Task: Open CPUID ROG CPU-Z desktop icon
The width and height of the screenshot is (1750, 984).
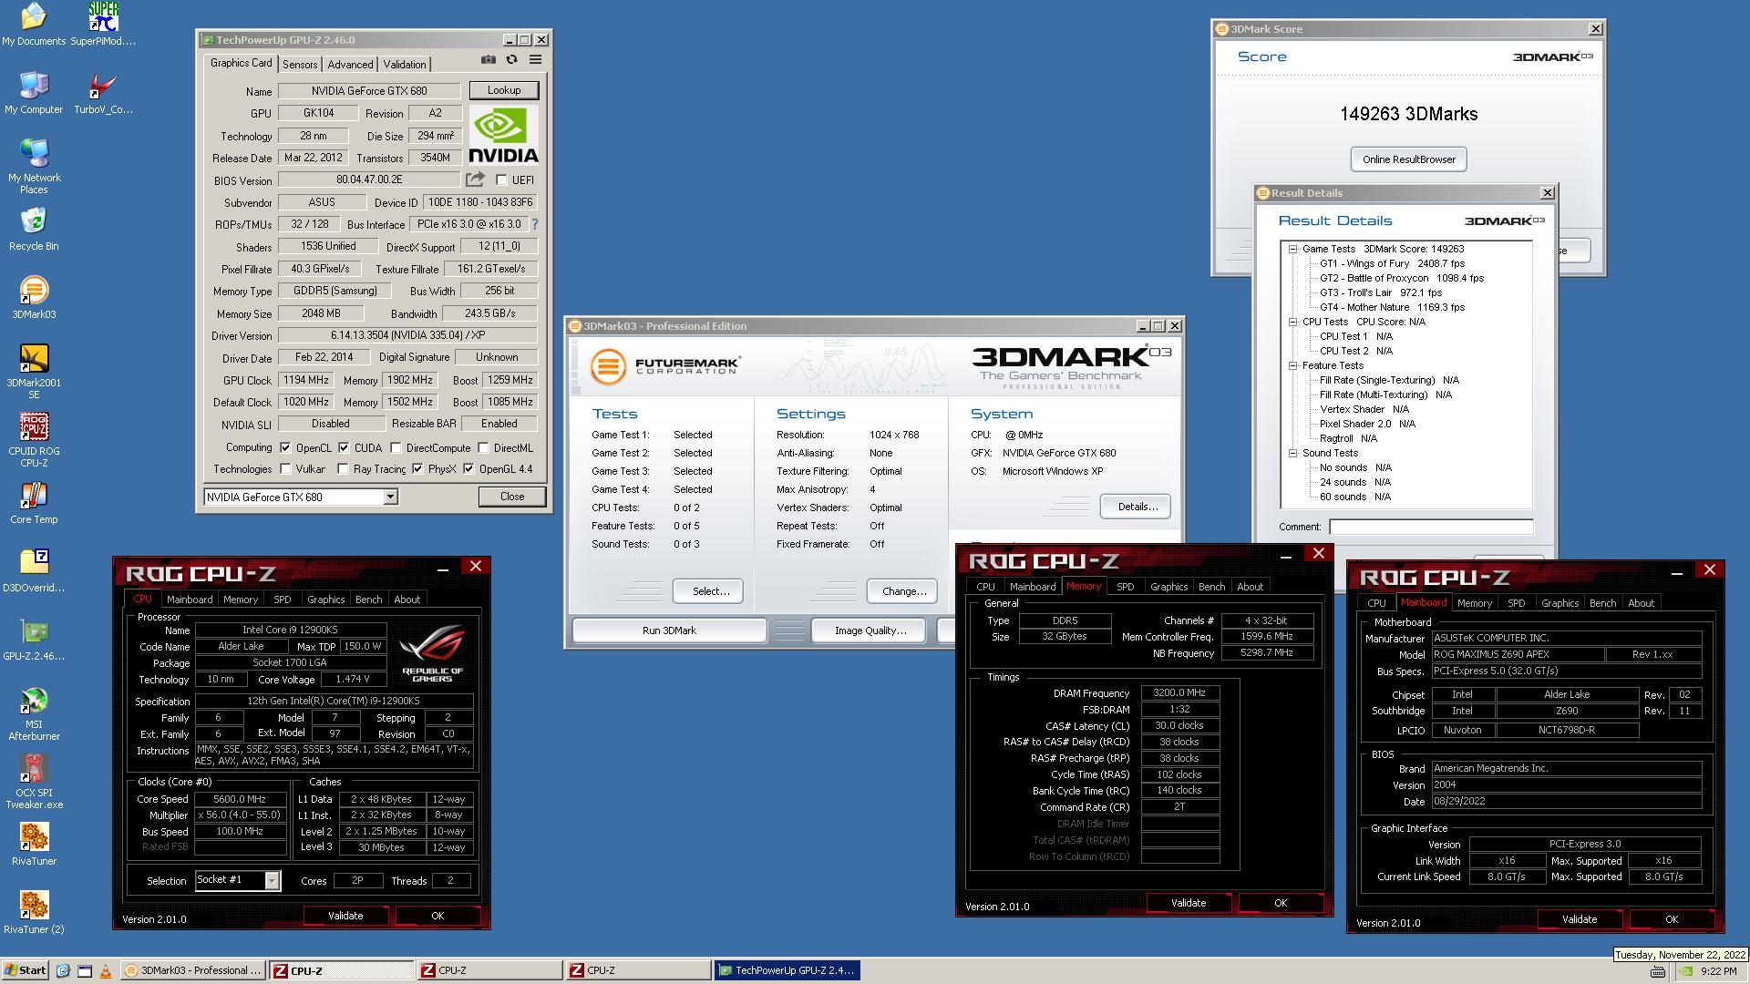Action: 34,439
